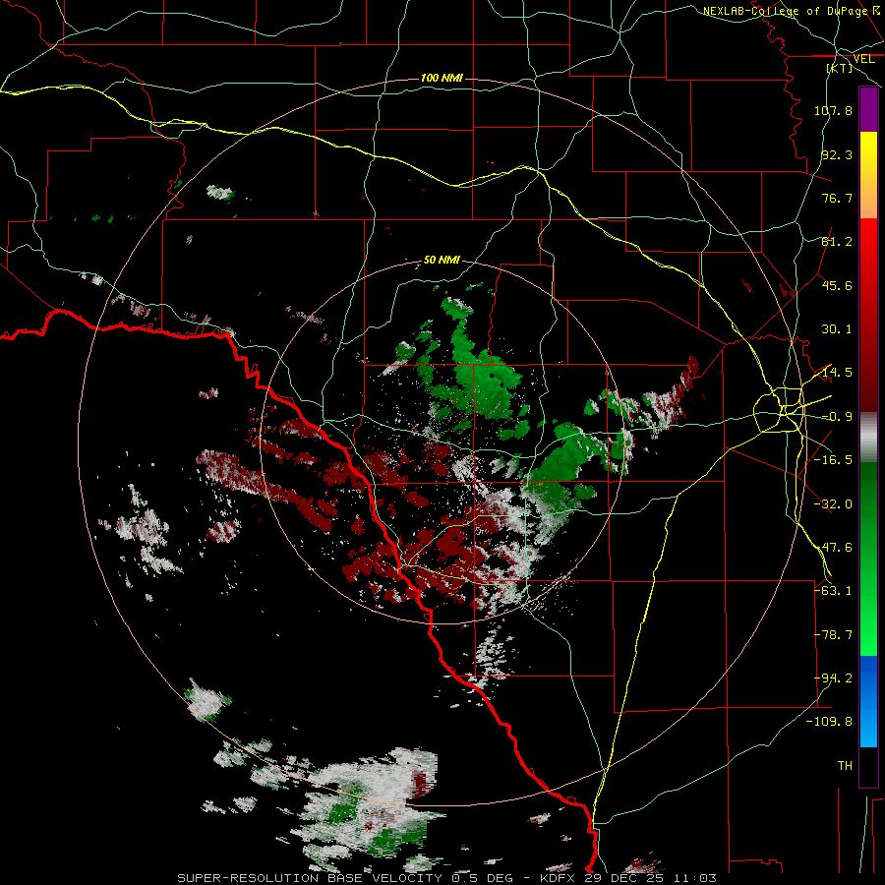Image resolution: width=885 pixels, height=885 pixels.
Task: Click the 76.7 scale value
Action: 837,198
